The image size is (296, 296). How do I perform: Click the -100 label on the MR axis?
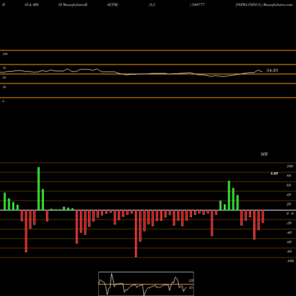coord(290,261)
